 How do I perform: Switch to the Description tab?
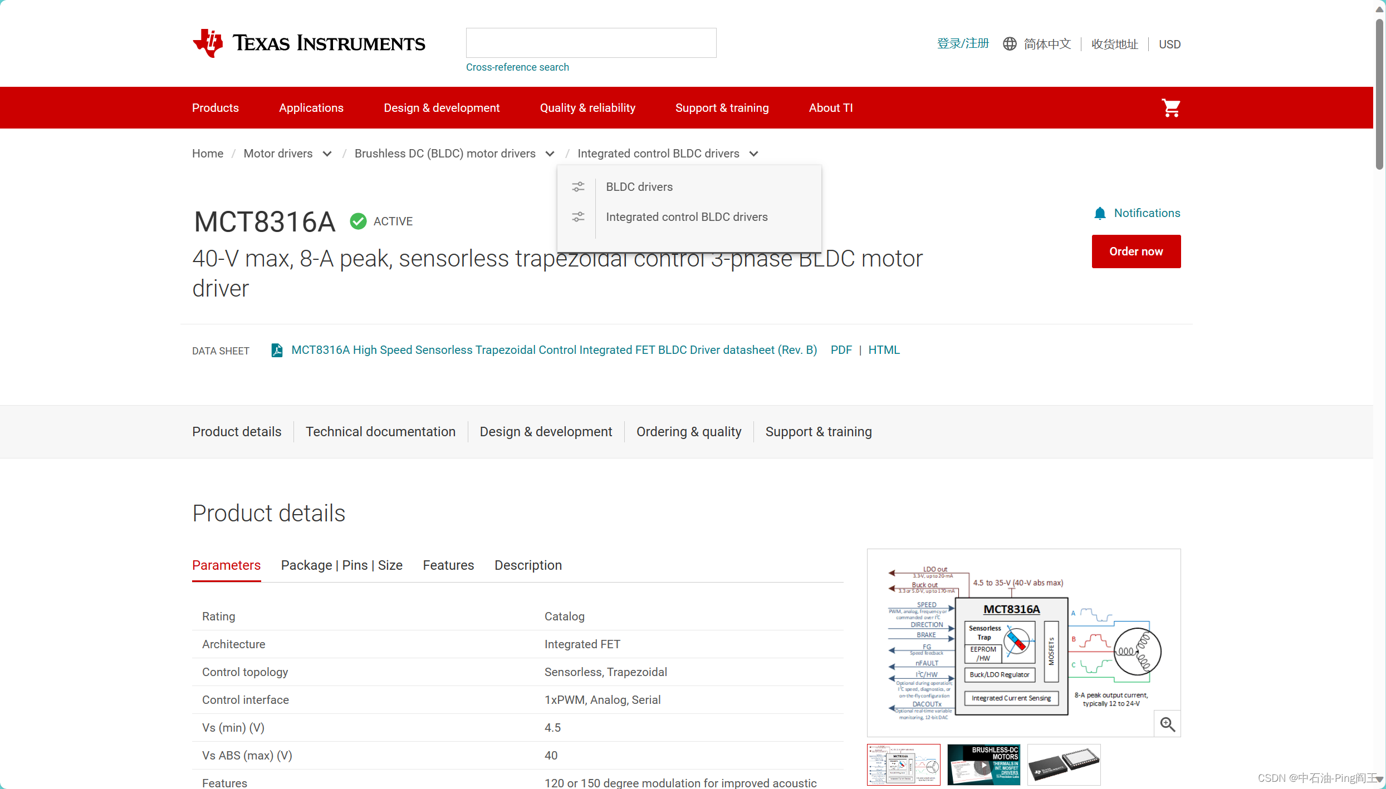click(528, 565)
